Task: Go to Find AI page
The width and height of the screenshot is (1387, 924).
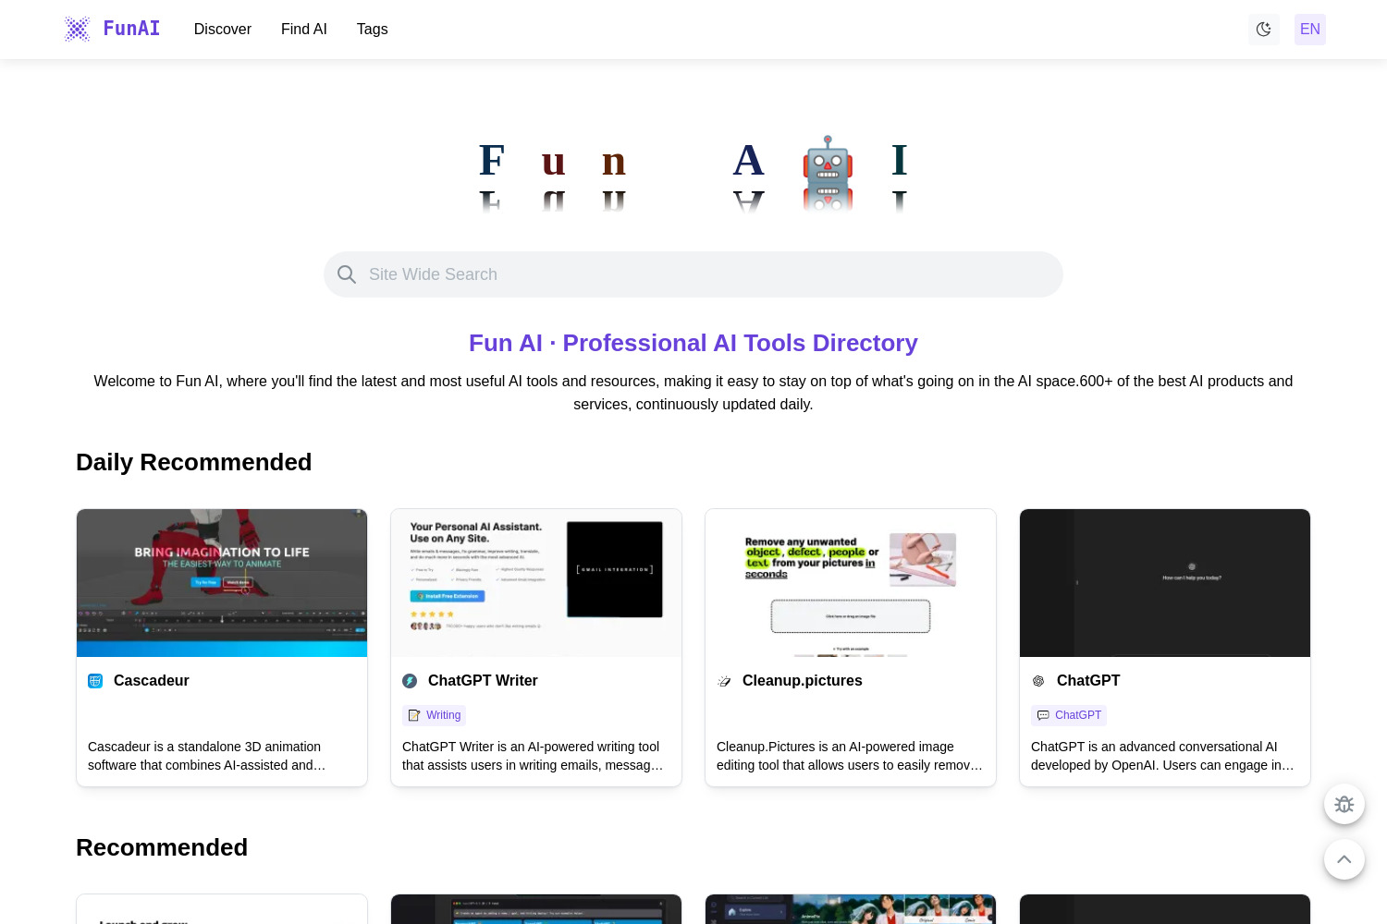Action: pos(304,30)
